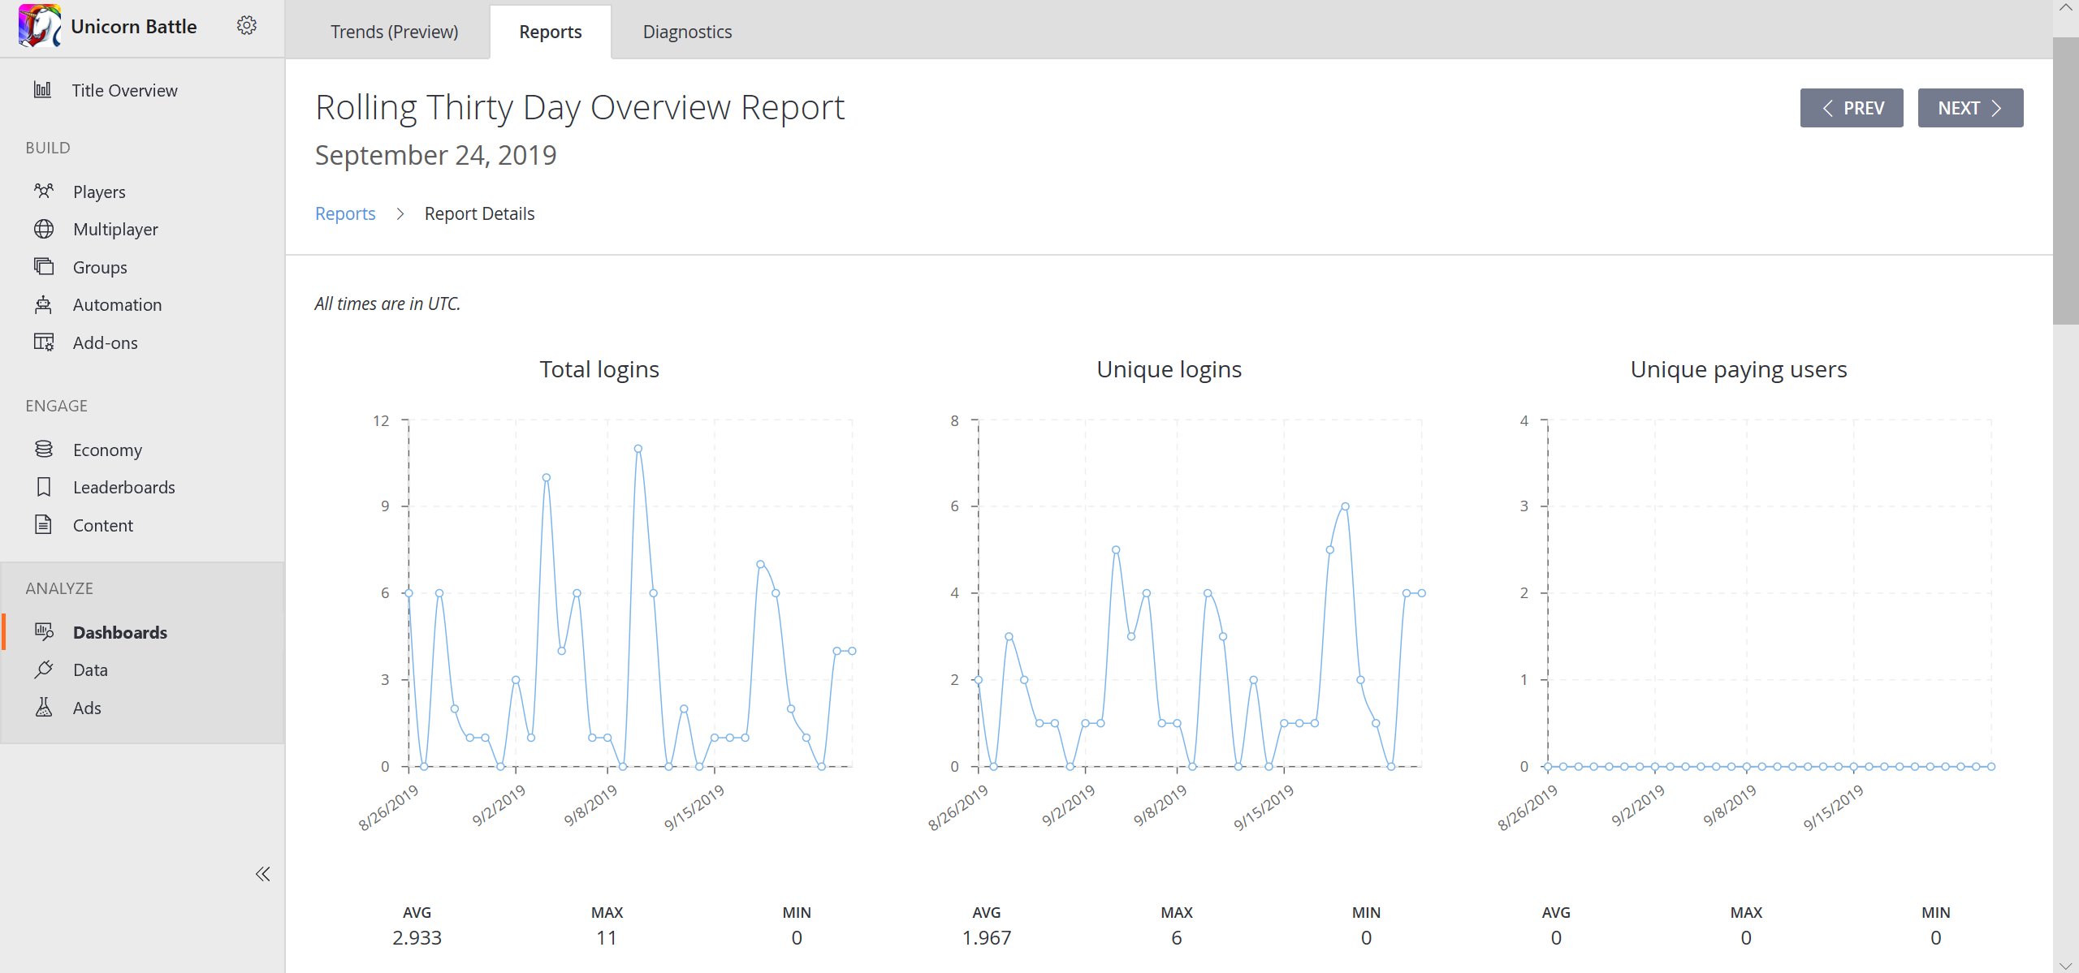Click the Dashboards icon in sidebar
Image resolution: width=2079 pixels, height=973 pixels.
44,631
